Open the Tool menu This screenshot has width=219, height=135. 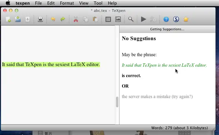(x=98, y=3)
